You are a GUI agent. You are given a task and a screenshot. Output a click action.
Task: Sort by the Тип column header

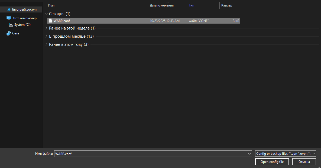192,5
